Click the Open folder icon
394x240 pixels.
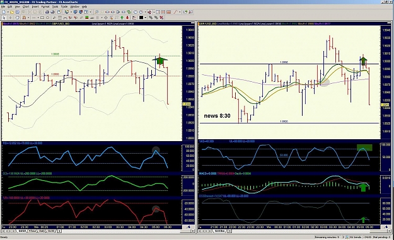click(12, 12)
